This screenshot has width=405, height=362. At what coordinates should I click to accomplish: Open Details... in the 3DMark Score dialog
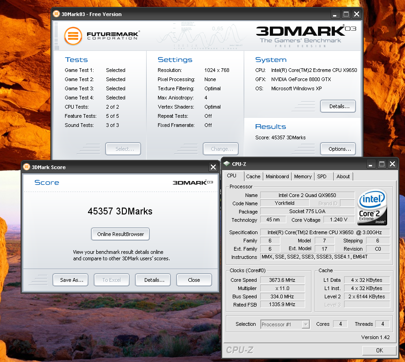tap(153, 280)
